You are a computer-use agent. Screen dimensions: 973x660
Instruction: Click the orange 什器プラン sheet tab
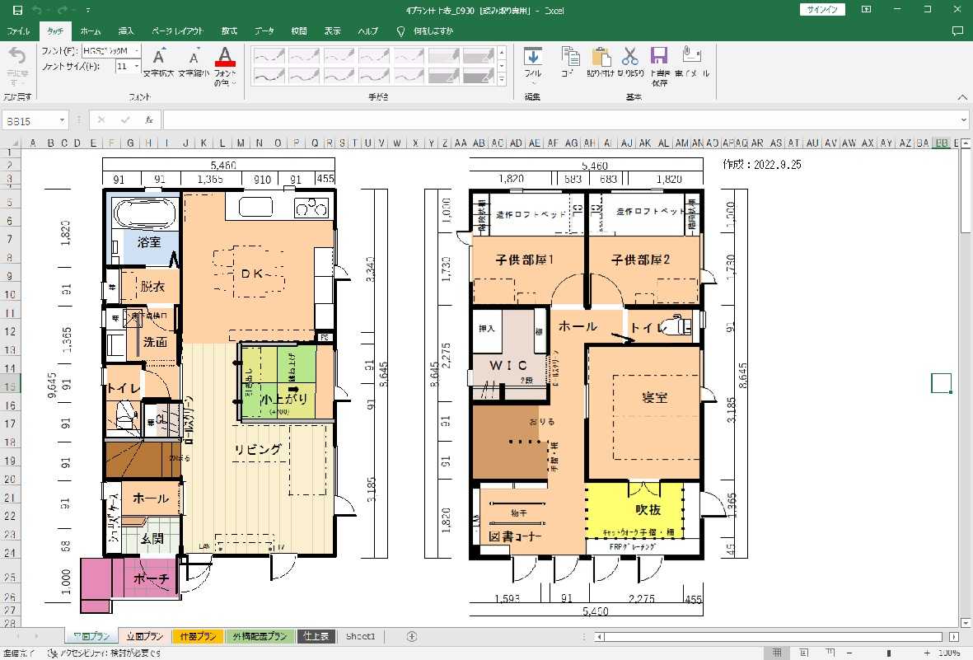198,636
